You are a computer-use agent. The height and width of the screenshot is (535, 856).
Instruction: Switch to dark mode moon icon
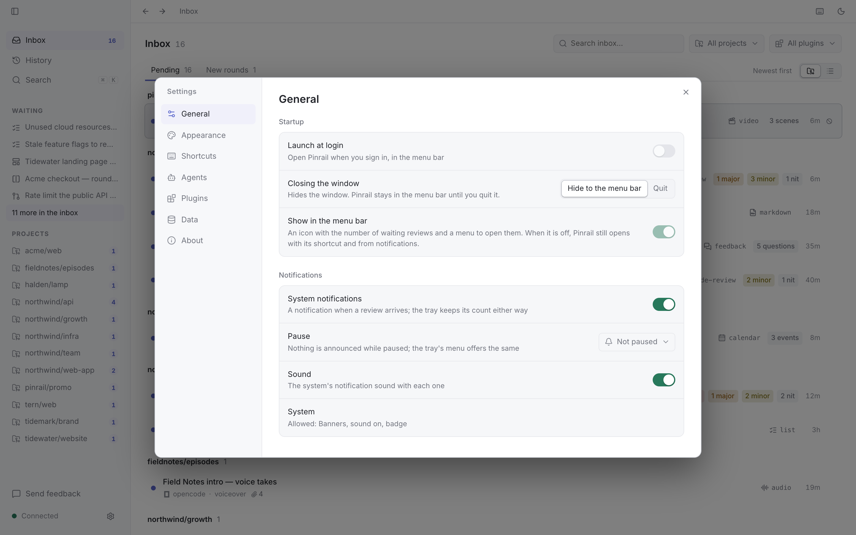click(x=841, y=11)
